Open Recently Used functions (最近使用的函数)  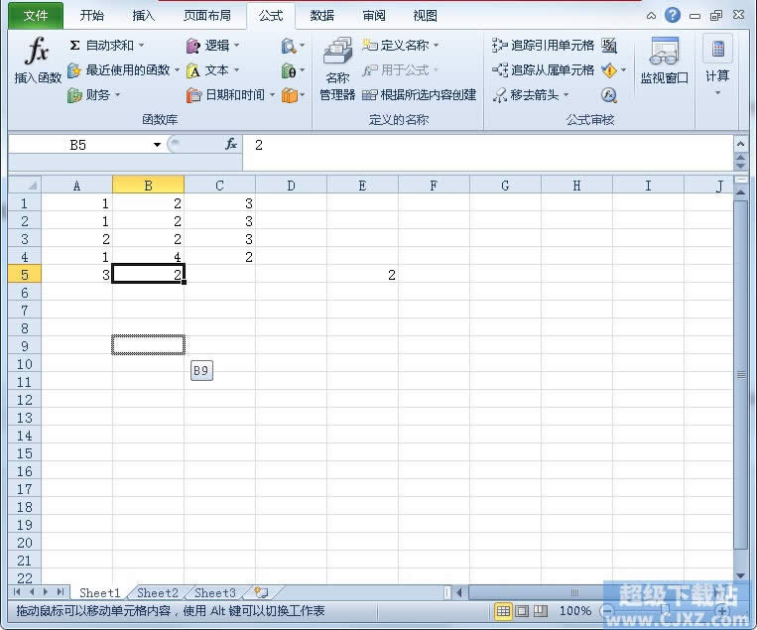(x=123, y=70)
